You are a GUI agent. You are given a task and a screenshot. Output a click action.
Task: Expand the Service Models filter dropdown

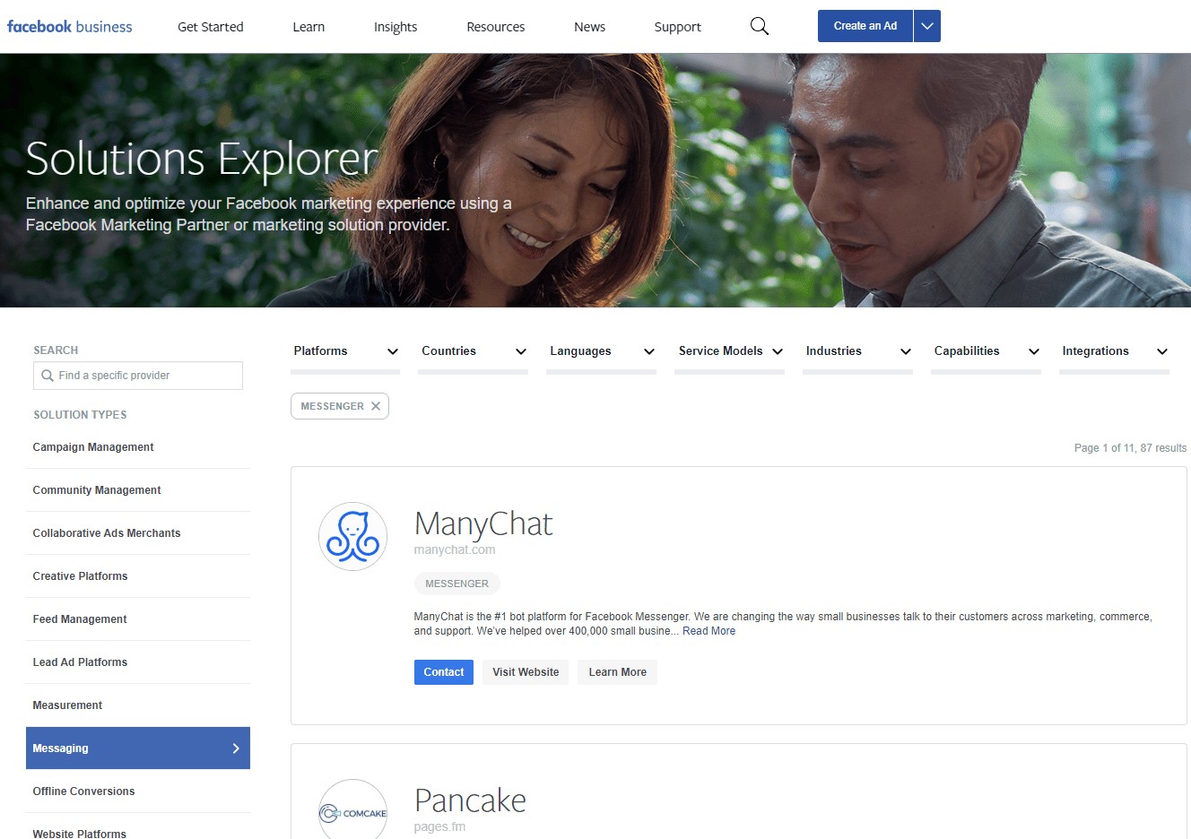(730, 351)
